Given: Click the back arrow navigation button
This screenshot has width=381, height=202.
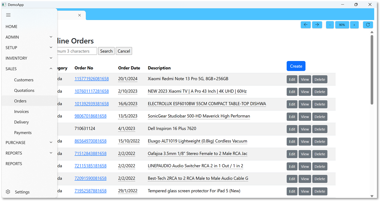Looking at the screenshot, I should coord(306,25).
